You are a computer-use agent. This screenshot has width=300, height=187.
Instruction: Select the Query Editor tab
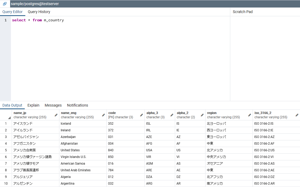pyautogui.click(x=13, y=12)
